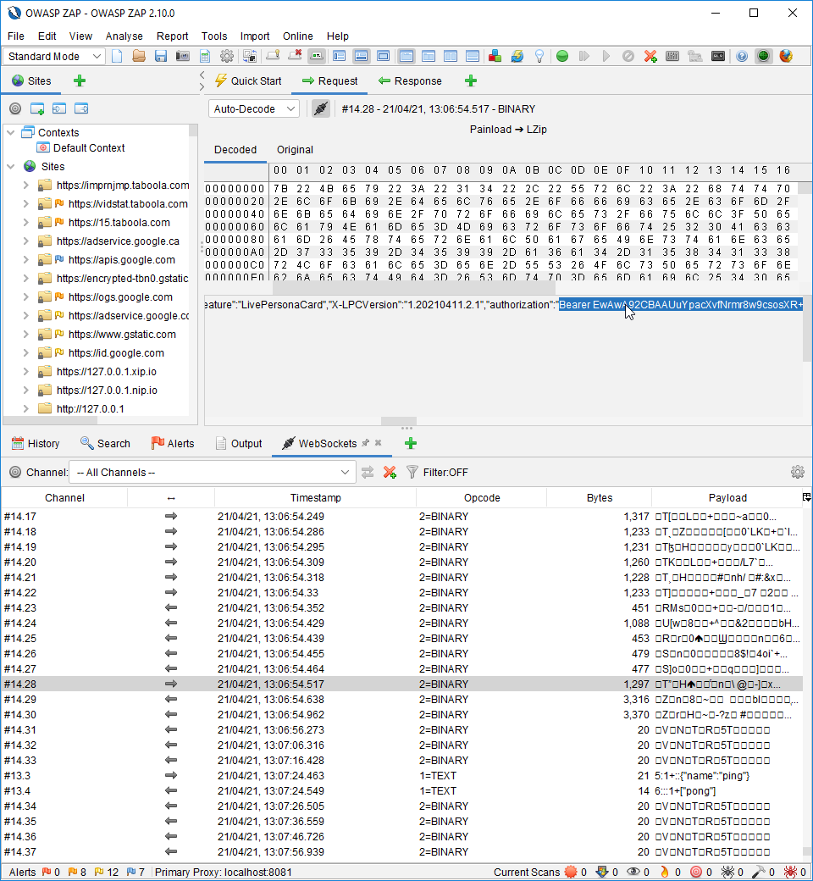Open the Tools menu
Screen dimensions: 813x881
click(x=214, y=36)
